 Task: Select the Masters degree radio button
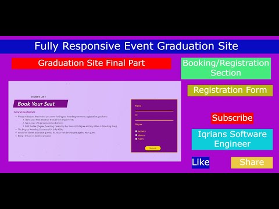pos(136,135)
